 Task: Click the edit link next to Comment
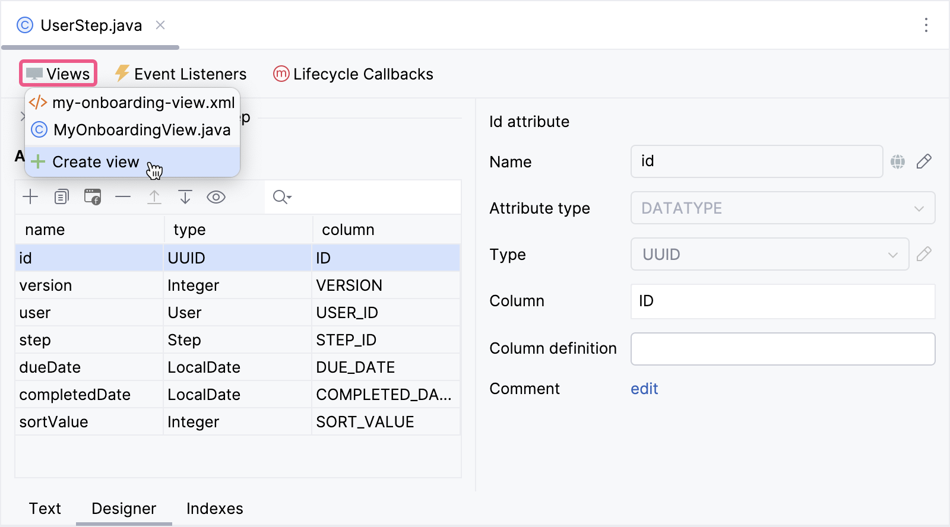(x=644, y=389)
